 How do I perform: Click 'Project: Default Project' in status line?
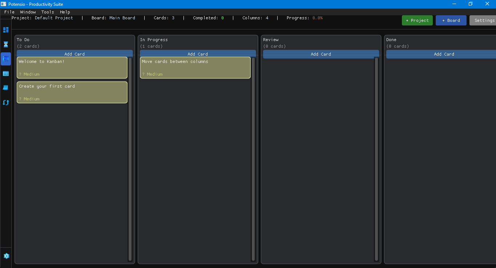coord(42,18)
